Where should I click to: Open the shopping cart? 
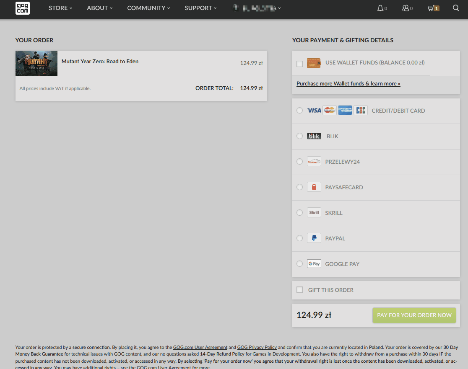[x=432, y=8]
